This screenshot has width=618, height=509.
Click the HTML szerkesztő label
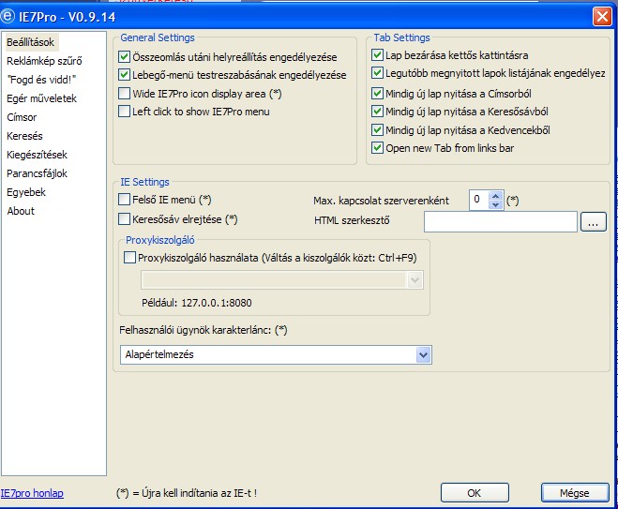[x=352, y=220]
